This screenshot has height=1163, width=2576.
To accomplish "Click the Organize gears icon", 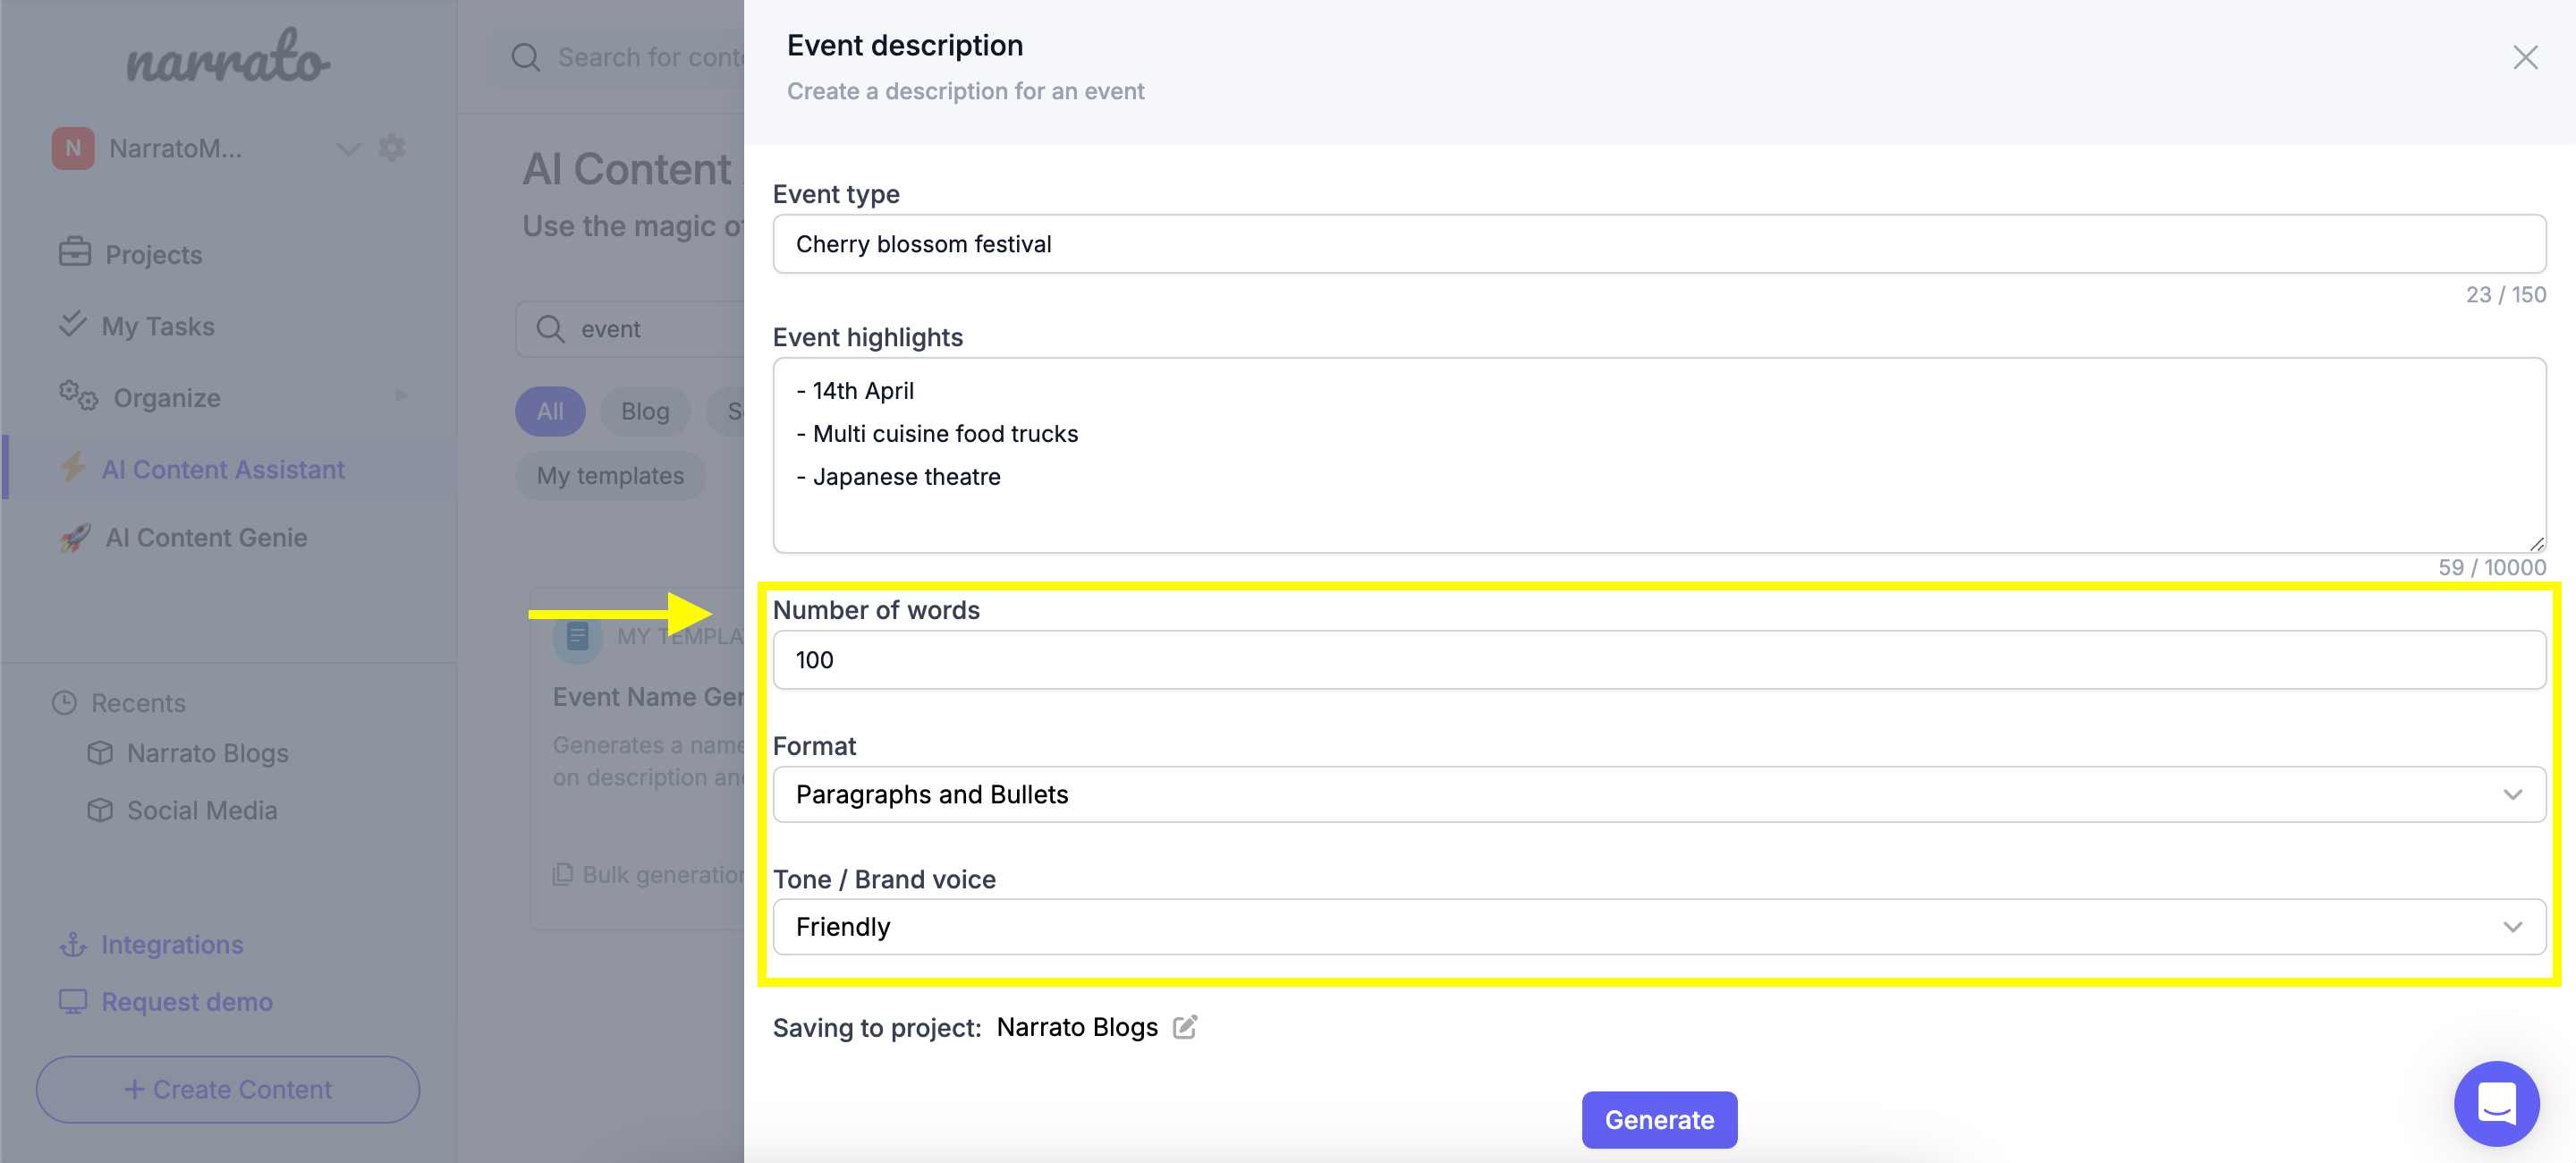I will (x=77, y=396).
